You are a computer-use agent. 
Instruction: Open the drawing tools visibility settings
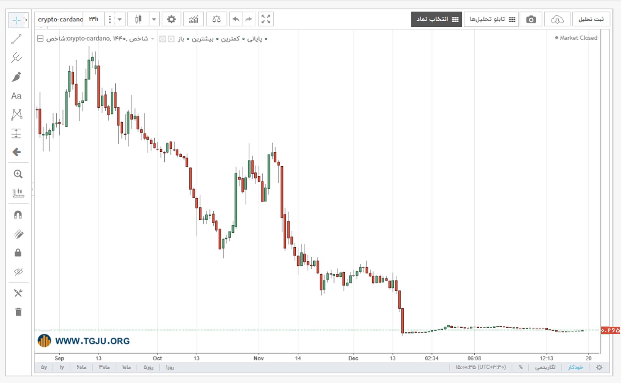click(18, 293)
